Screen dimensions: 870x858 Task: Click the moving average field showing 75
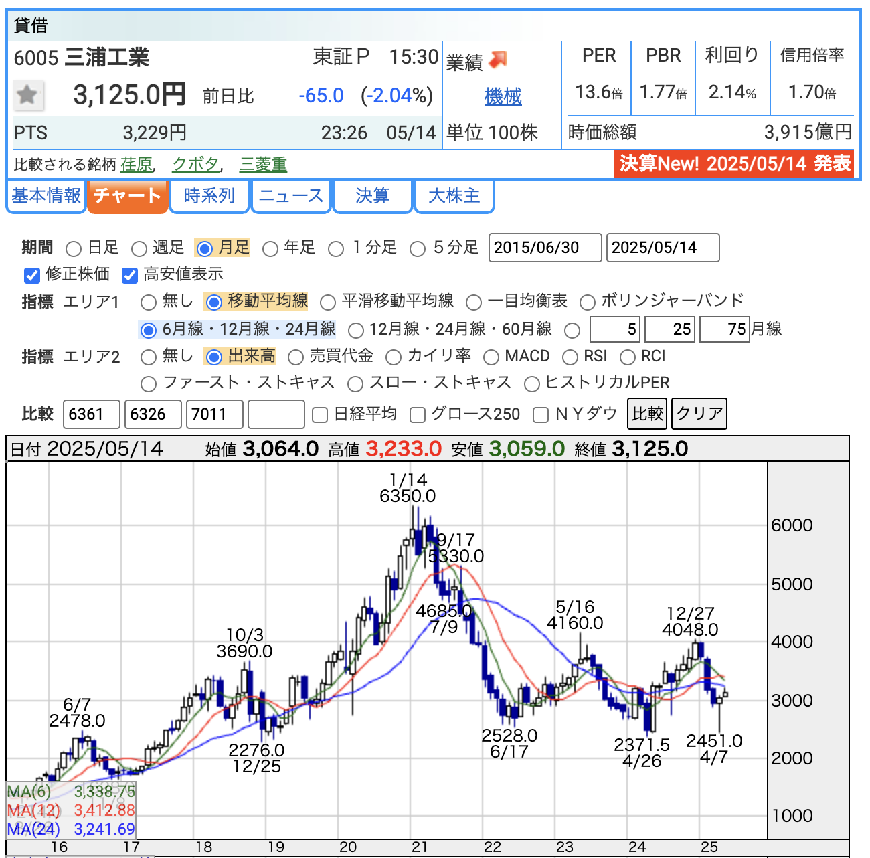724,329
